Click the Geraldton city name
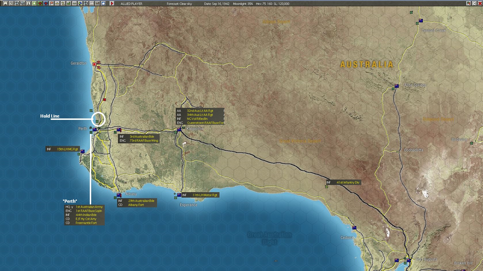This screenshot has height=271, width=483. tap(79, 63)
